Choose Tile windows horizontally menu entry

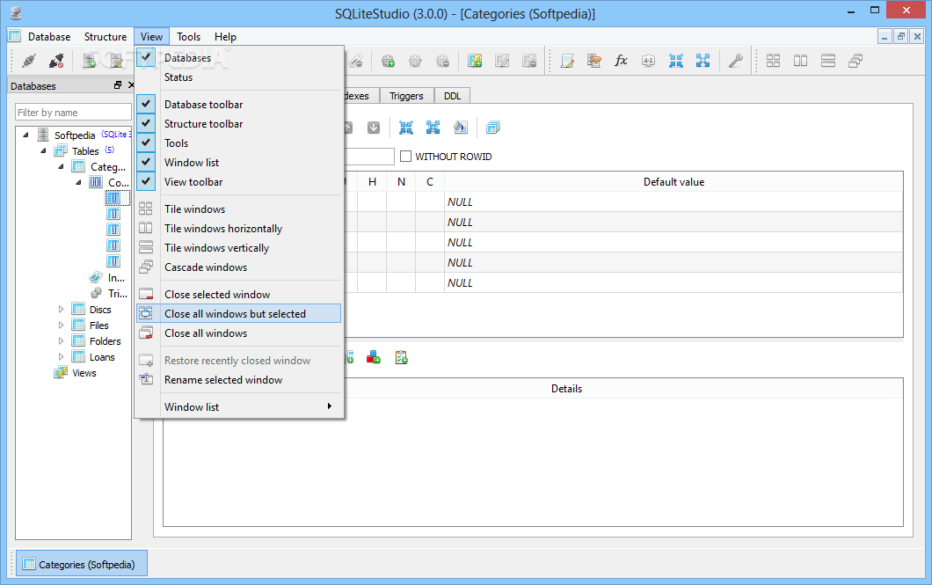(x=239, y=229)
